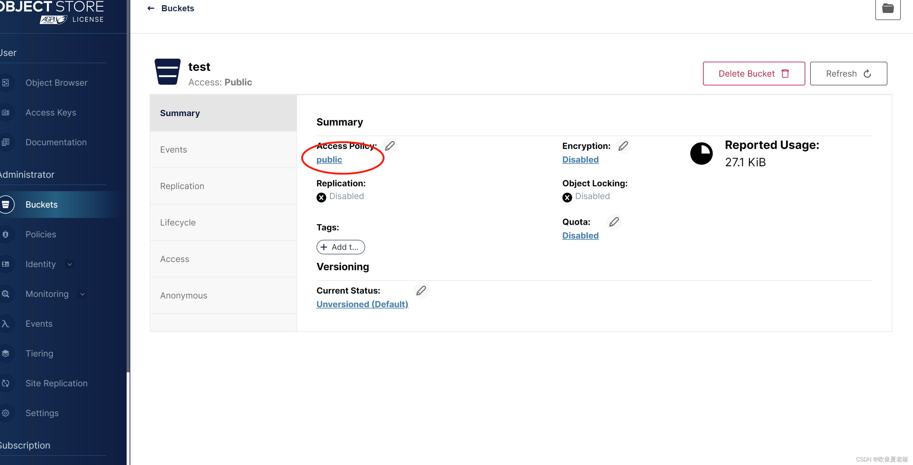Click the Settings gear icon in sidebar
The width and height of the screenshot is (913, 465).
pos(6,413)
